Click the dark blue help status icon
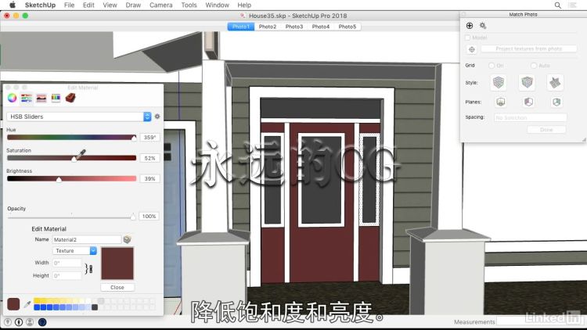This screenshot has width=587, height=330. (42, 322)
